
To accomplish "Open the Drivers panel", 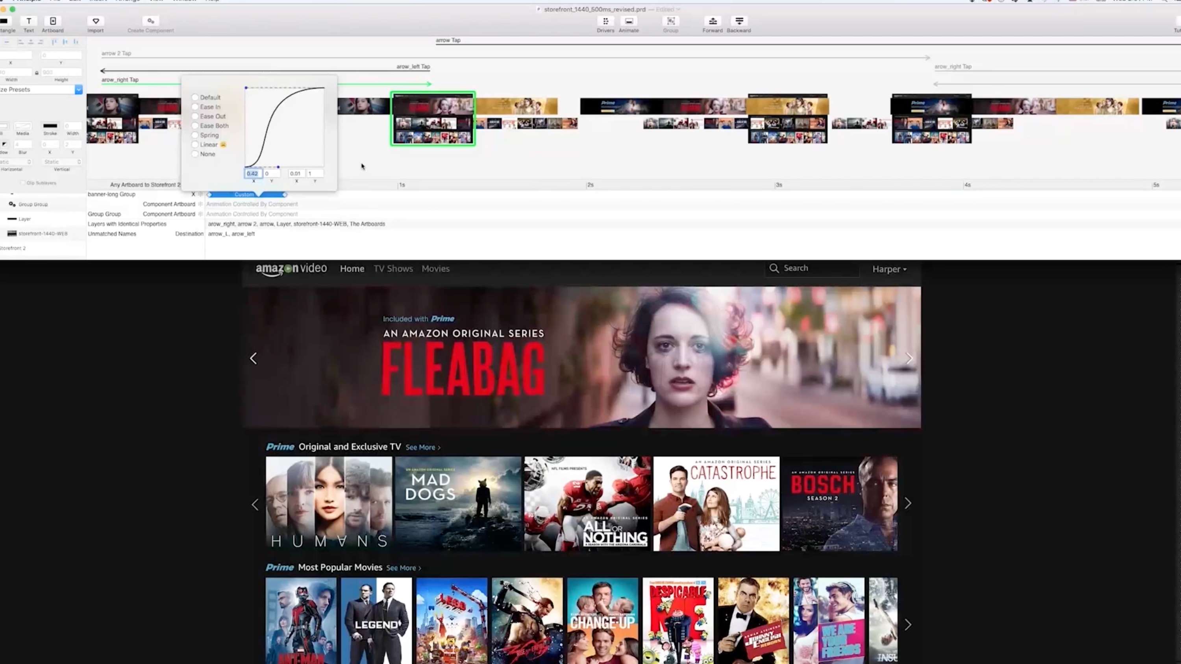I will click(605, 21).
